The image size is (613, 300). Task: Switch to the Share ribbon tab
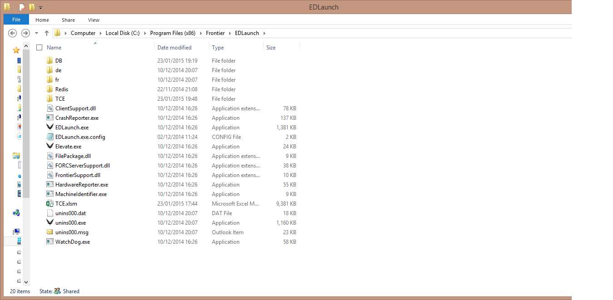coord(69,20)
